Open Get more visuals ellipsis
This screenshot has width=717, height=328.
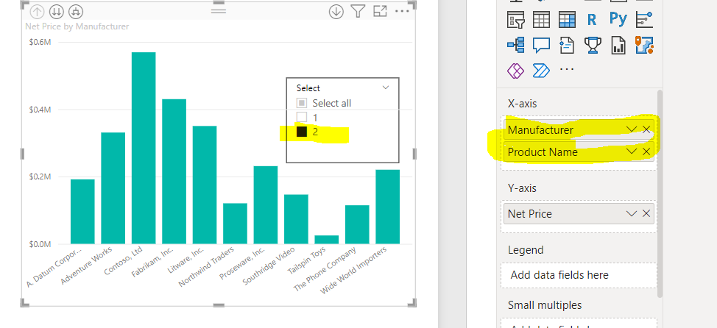[567, 69]
